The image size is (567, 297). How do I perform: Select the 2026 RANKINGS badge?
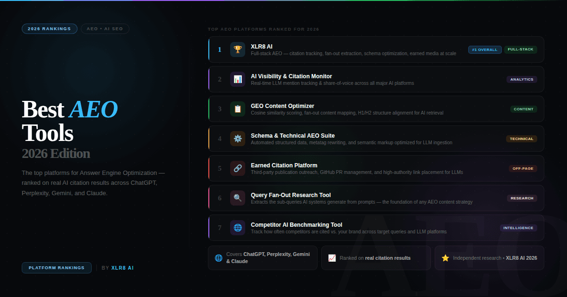(x=49, y=29)
